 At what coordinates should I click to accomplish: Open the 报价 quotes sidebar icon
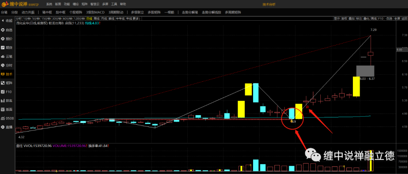click(x=6, y=39)
